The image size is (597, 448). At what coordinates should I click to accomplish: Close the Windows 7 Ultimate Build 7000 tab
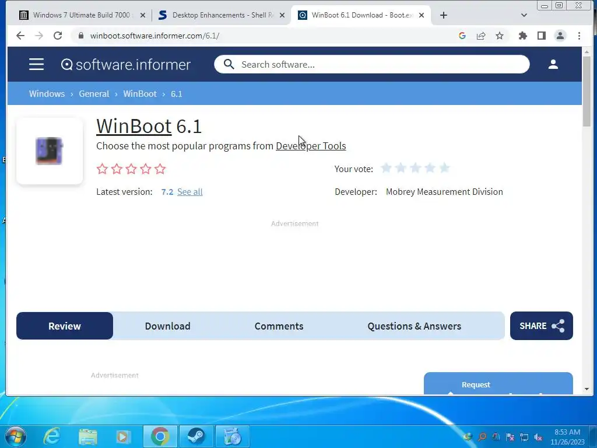(x=143, y=15)
